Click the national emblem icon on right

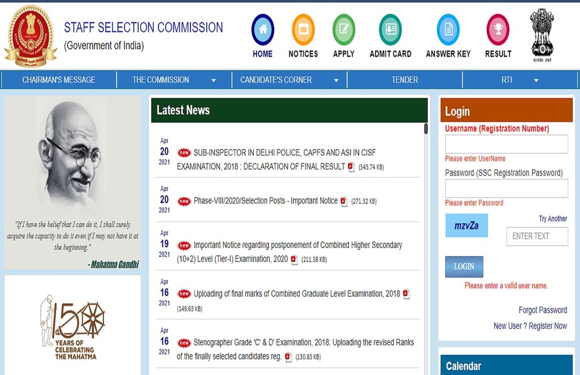542,31
